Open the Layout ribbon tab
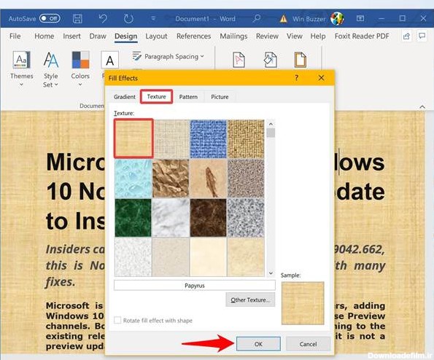The height and width of the screenshot is (360, 434). [x=156, y=36]
